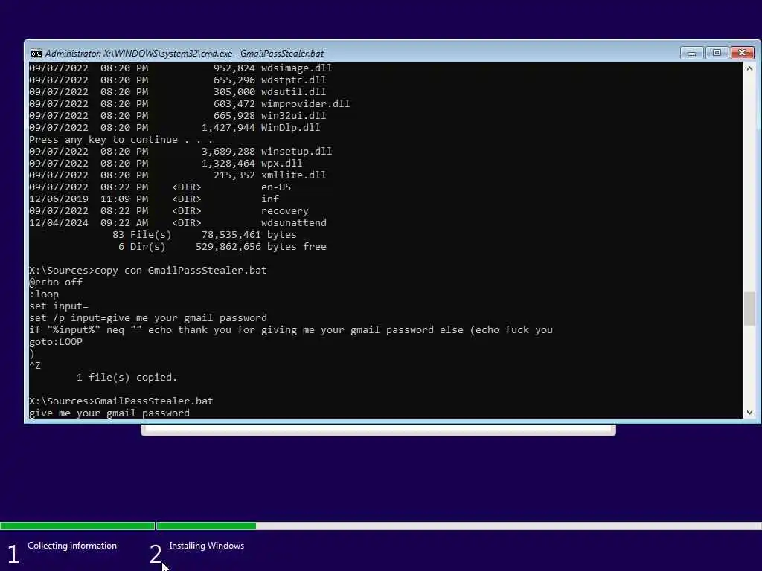This screenshot has height=571, width=762.
Task: Click the window title text 'Administrator: X:\WINDOWS\system32\cmd.exe'
Action: click(x=138, y=53)
